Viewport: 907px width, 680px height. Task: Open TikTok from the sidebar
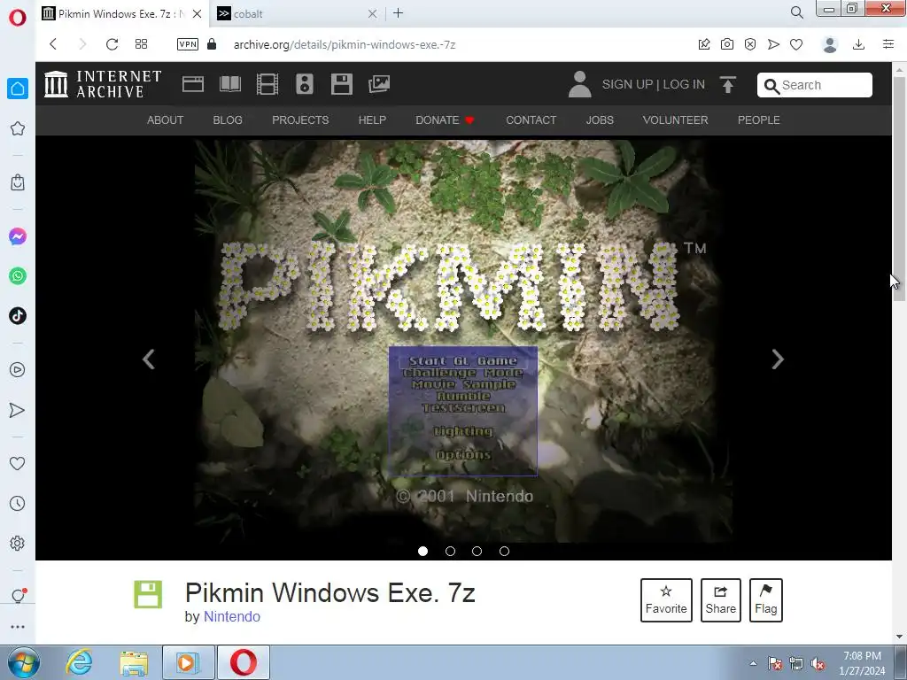18,316
